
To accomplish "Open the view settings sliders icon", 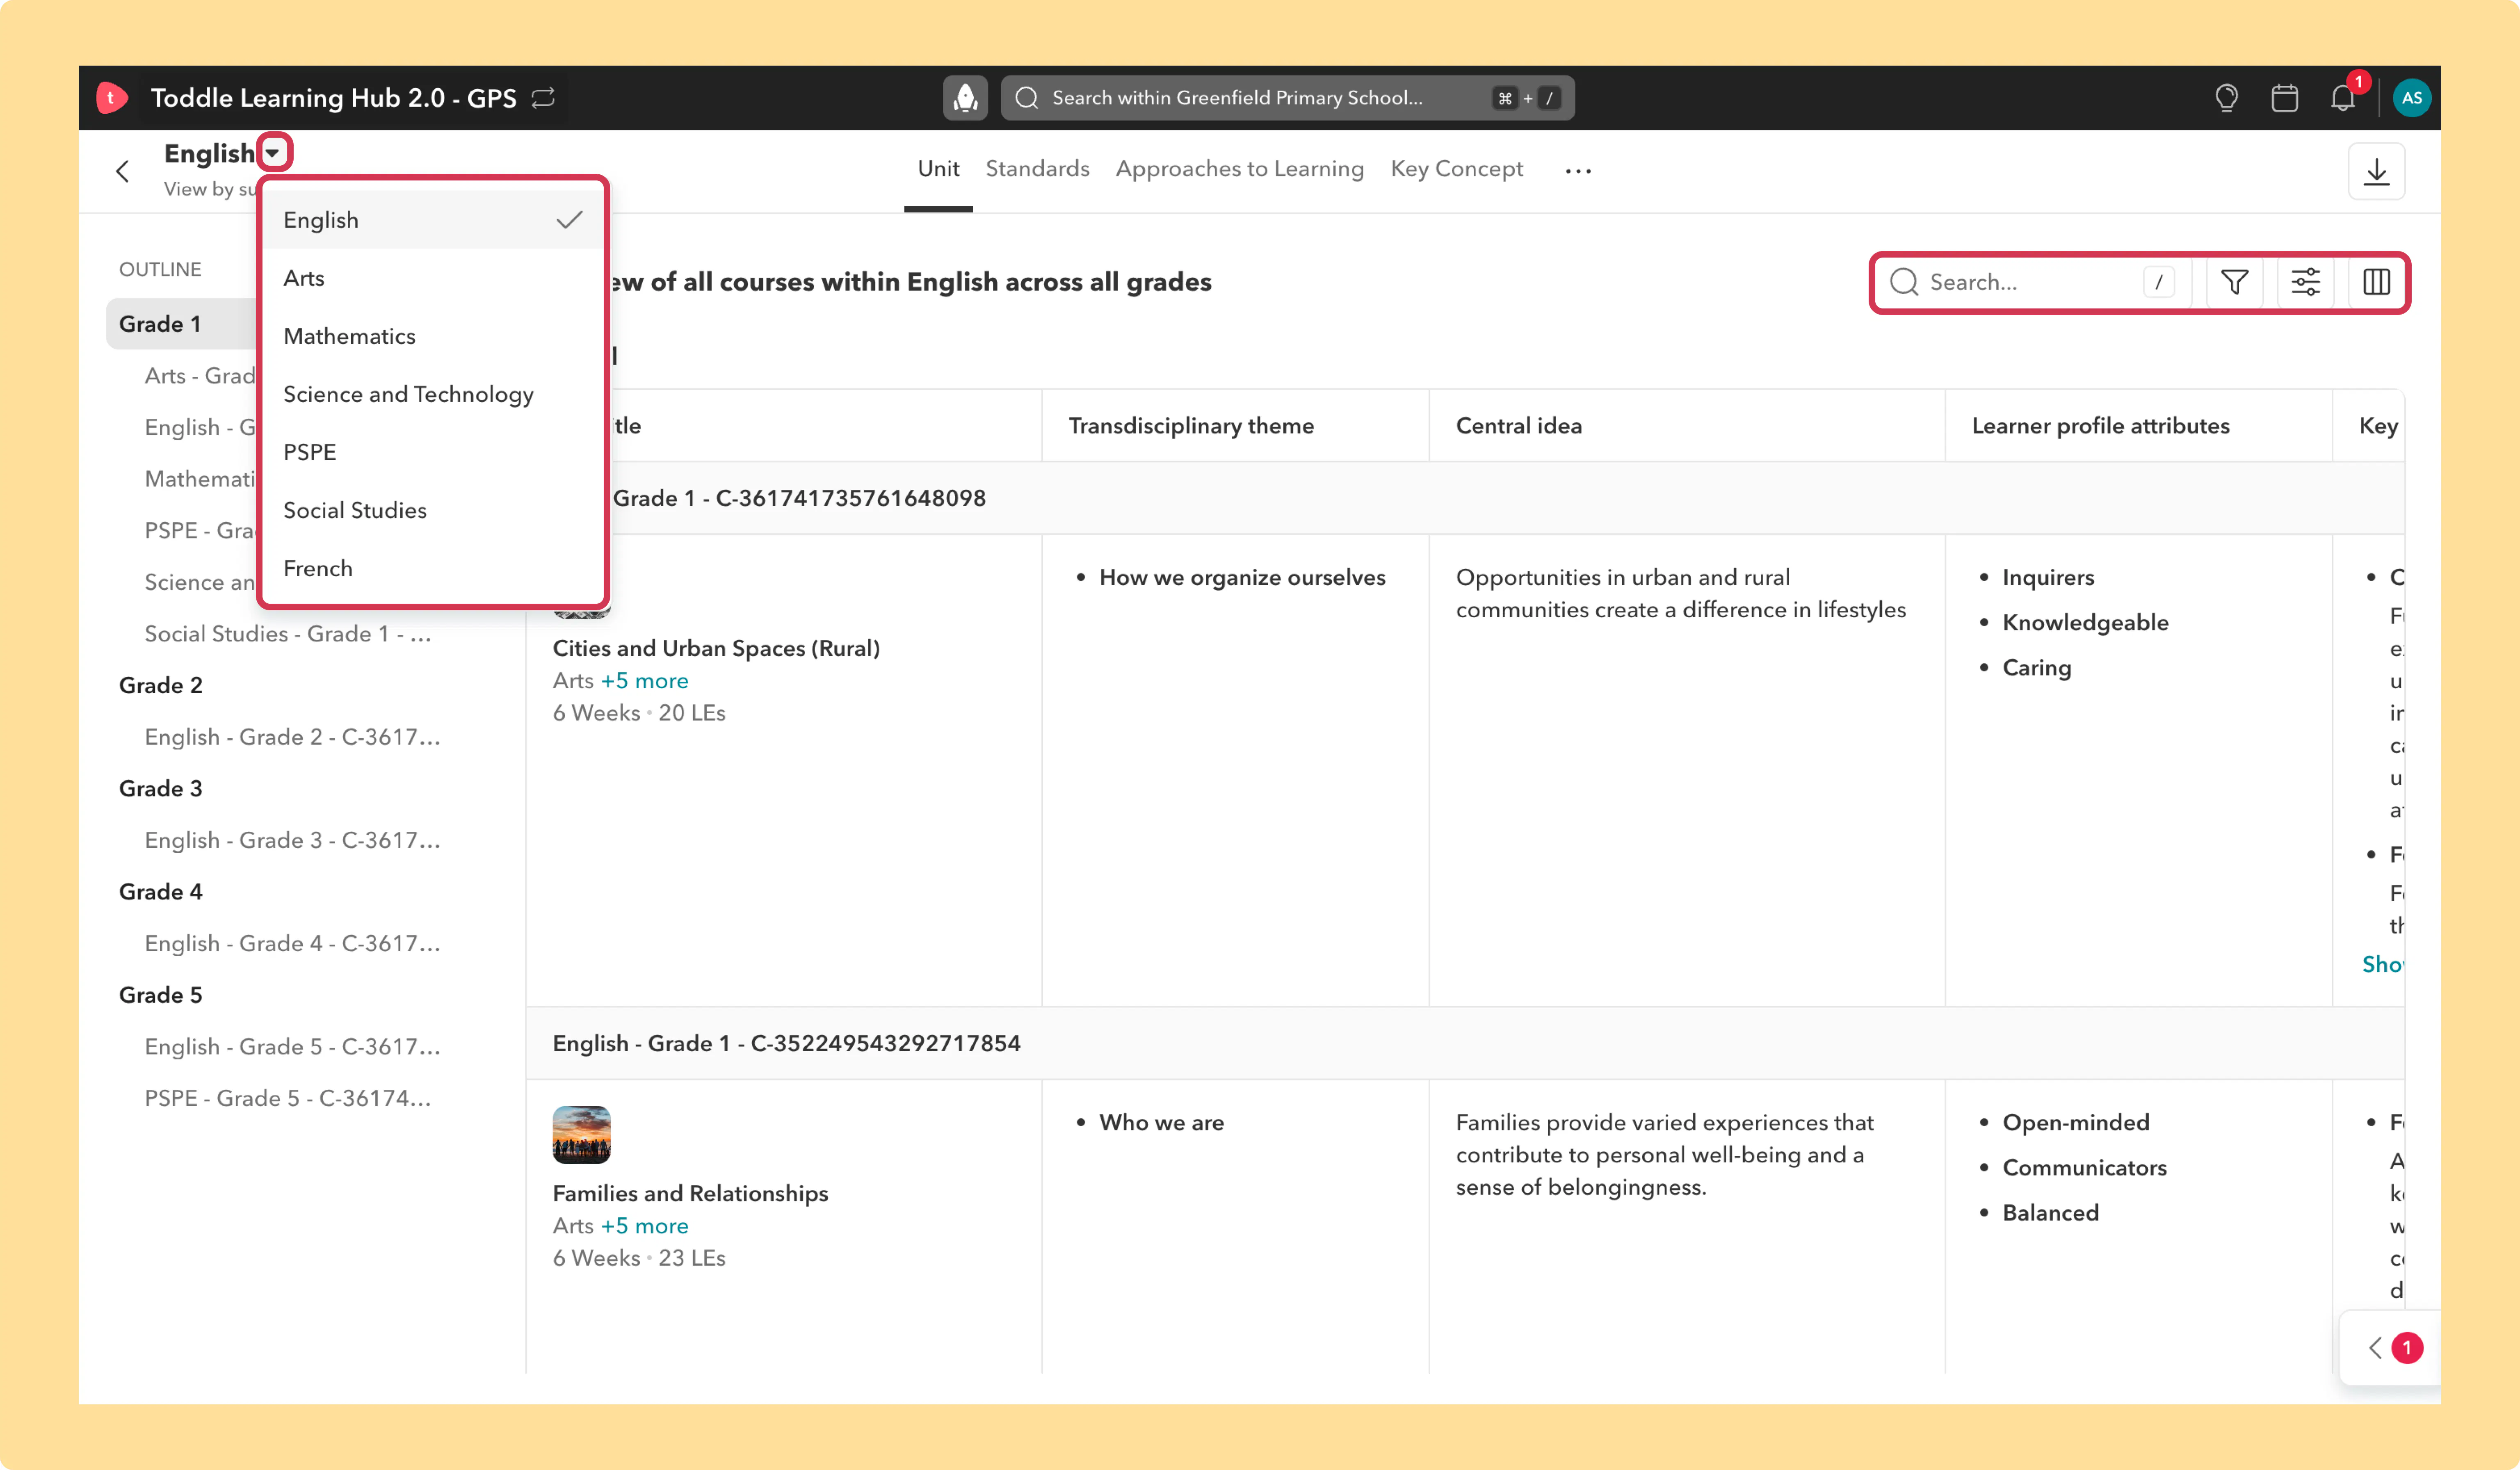I will (x=2305, y=282).
